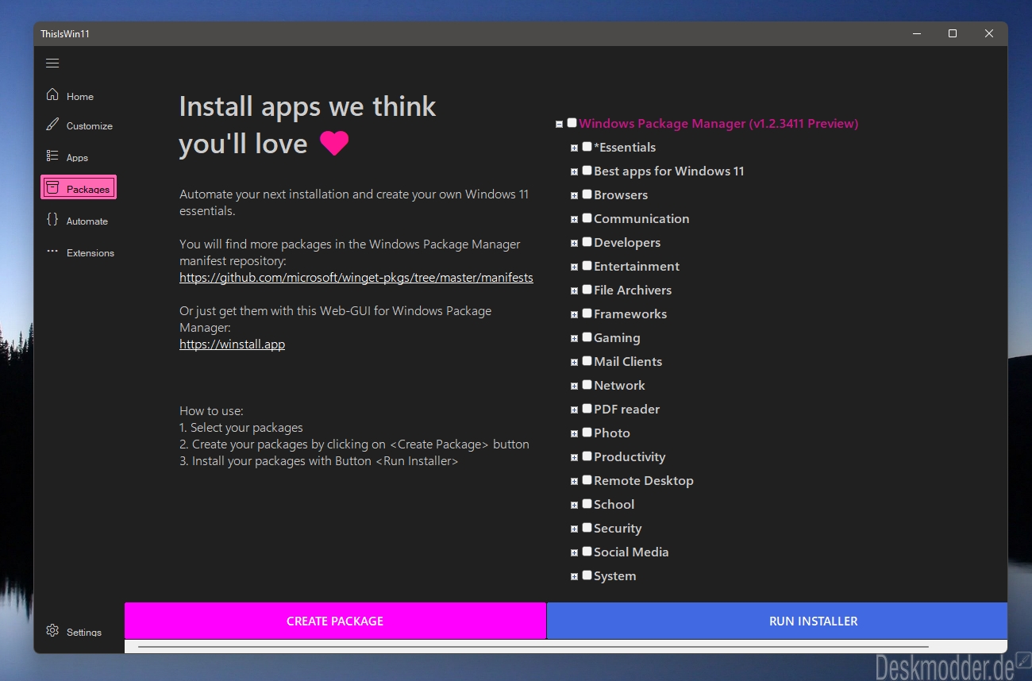
Task: Expand the Gaming node
Action: coord(574,338)
